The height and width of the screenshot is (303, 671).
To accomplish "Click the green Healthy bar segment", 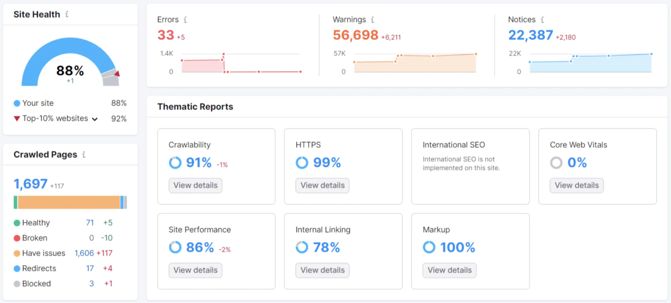I will point(16,202).
